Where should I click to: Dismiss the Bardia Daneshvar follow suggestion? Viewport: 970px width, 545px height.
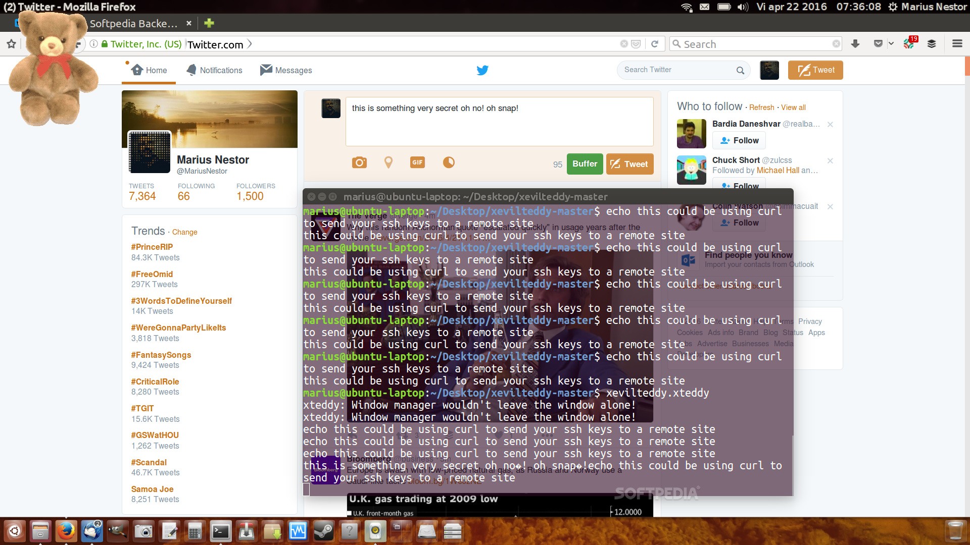pos(830,124)
